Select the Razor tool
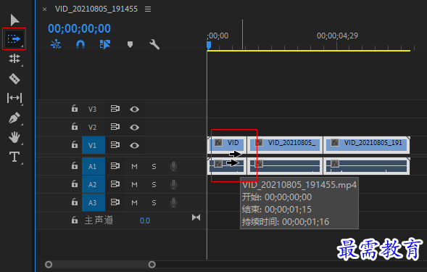Screen dimensions: 427x272 (14, 79)
